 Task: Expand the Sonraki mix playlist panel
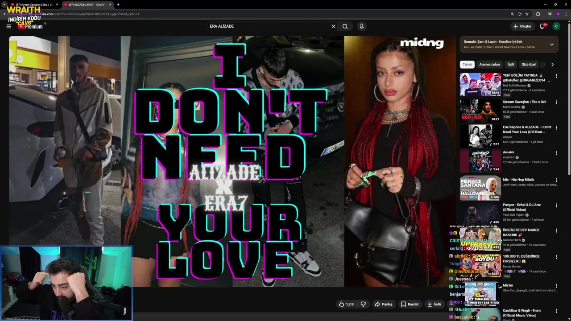click(x=552, y=44)
